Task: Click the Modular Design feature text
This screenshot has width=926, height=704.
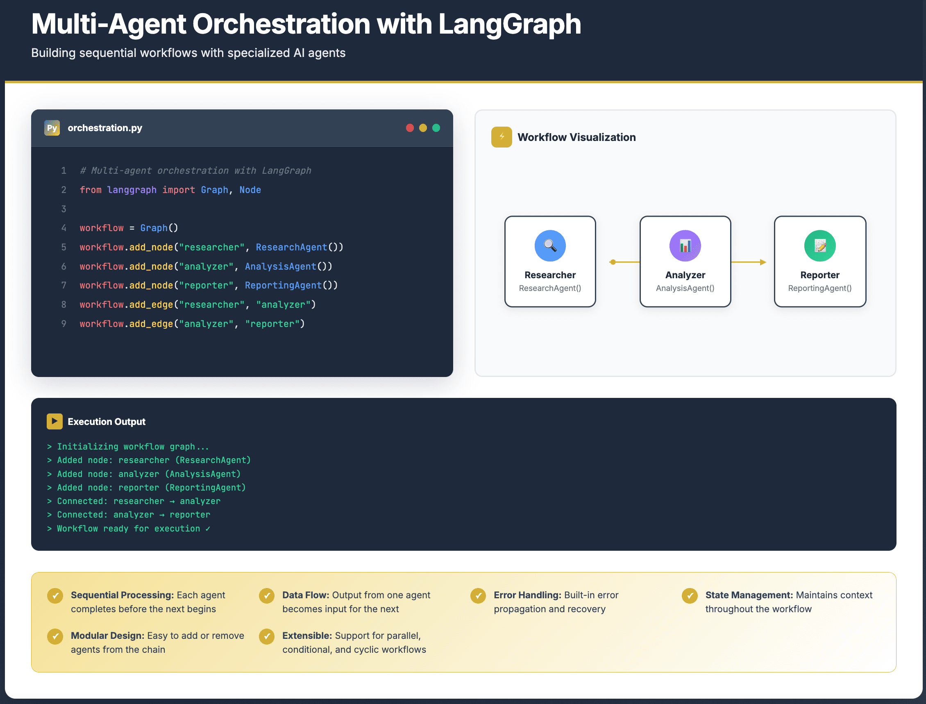Action: (x=157, y=643)
